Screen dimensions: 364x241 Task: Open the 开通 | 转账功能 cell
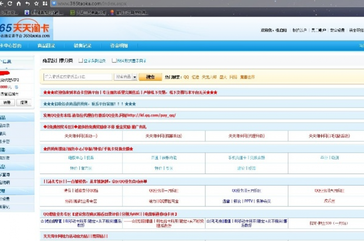point(164,158)
